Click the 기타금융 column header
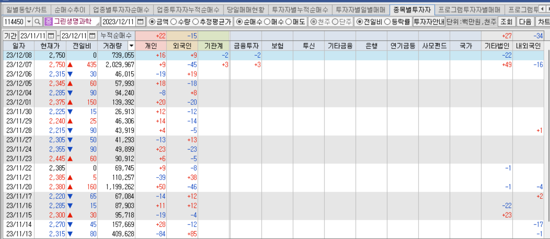550x239 pixels. pyautogui.click(x=340, y=46)
